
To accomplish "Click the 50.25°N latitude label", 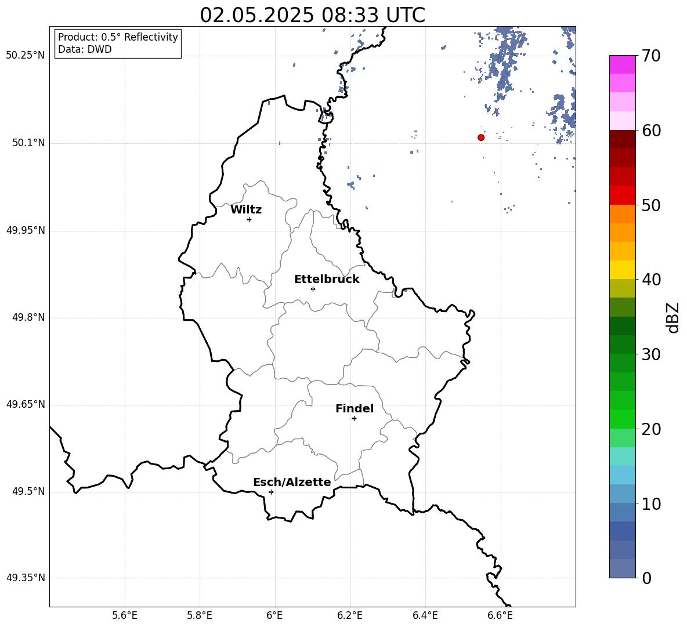I will pyautogui.click(x=26, y=56).
